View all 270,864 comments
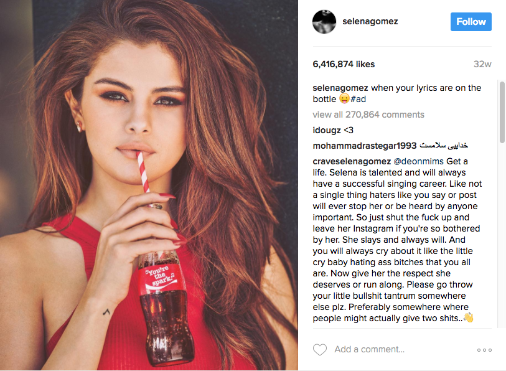This screenshot has width=506, height=371. 368,115
